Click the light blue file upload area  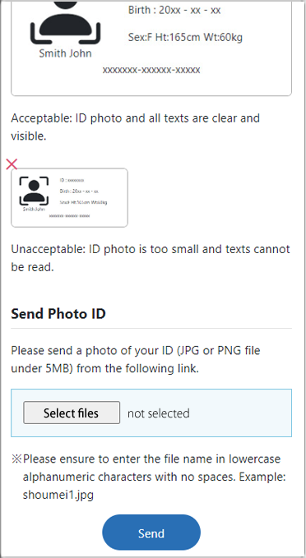point(151,413)
